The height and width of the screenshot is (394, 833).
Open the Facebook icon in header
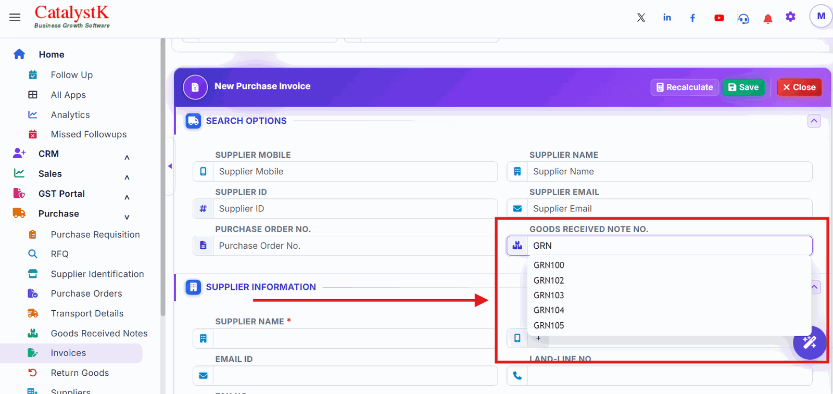(692, 18)
